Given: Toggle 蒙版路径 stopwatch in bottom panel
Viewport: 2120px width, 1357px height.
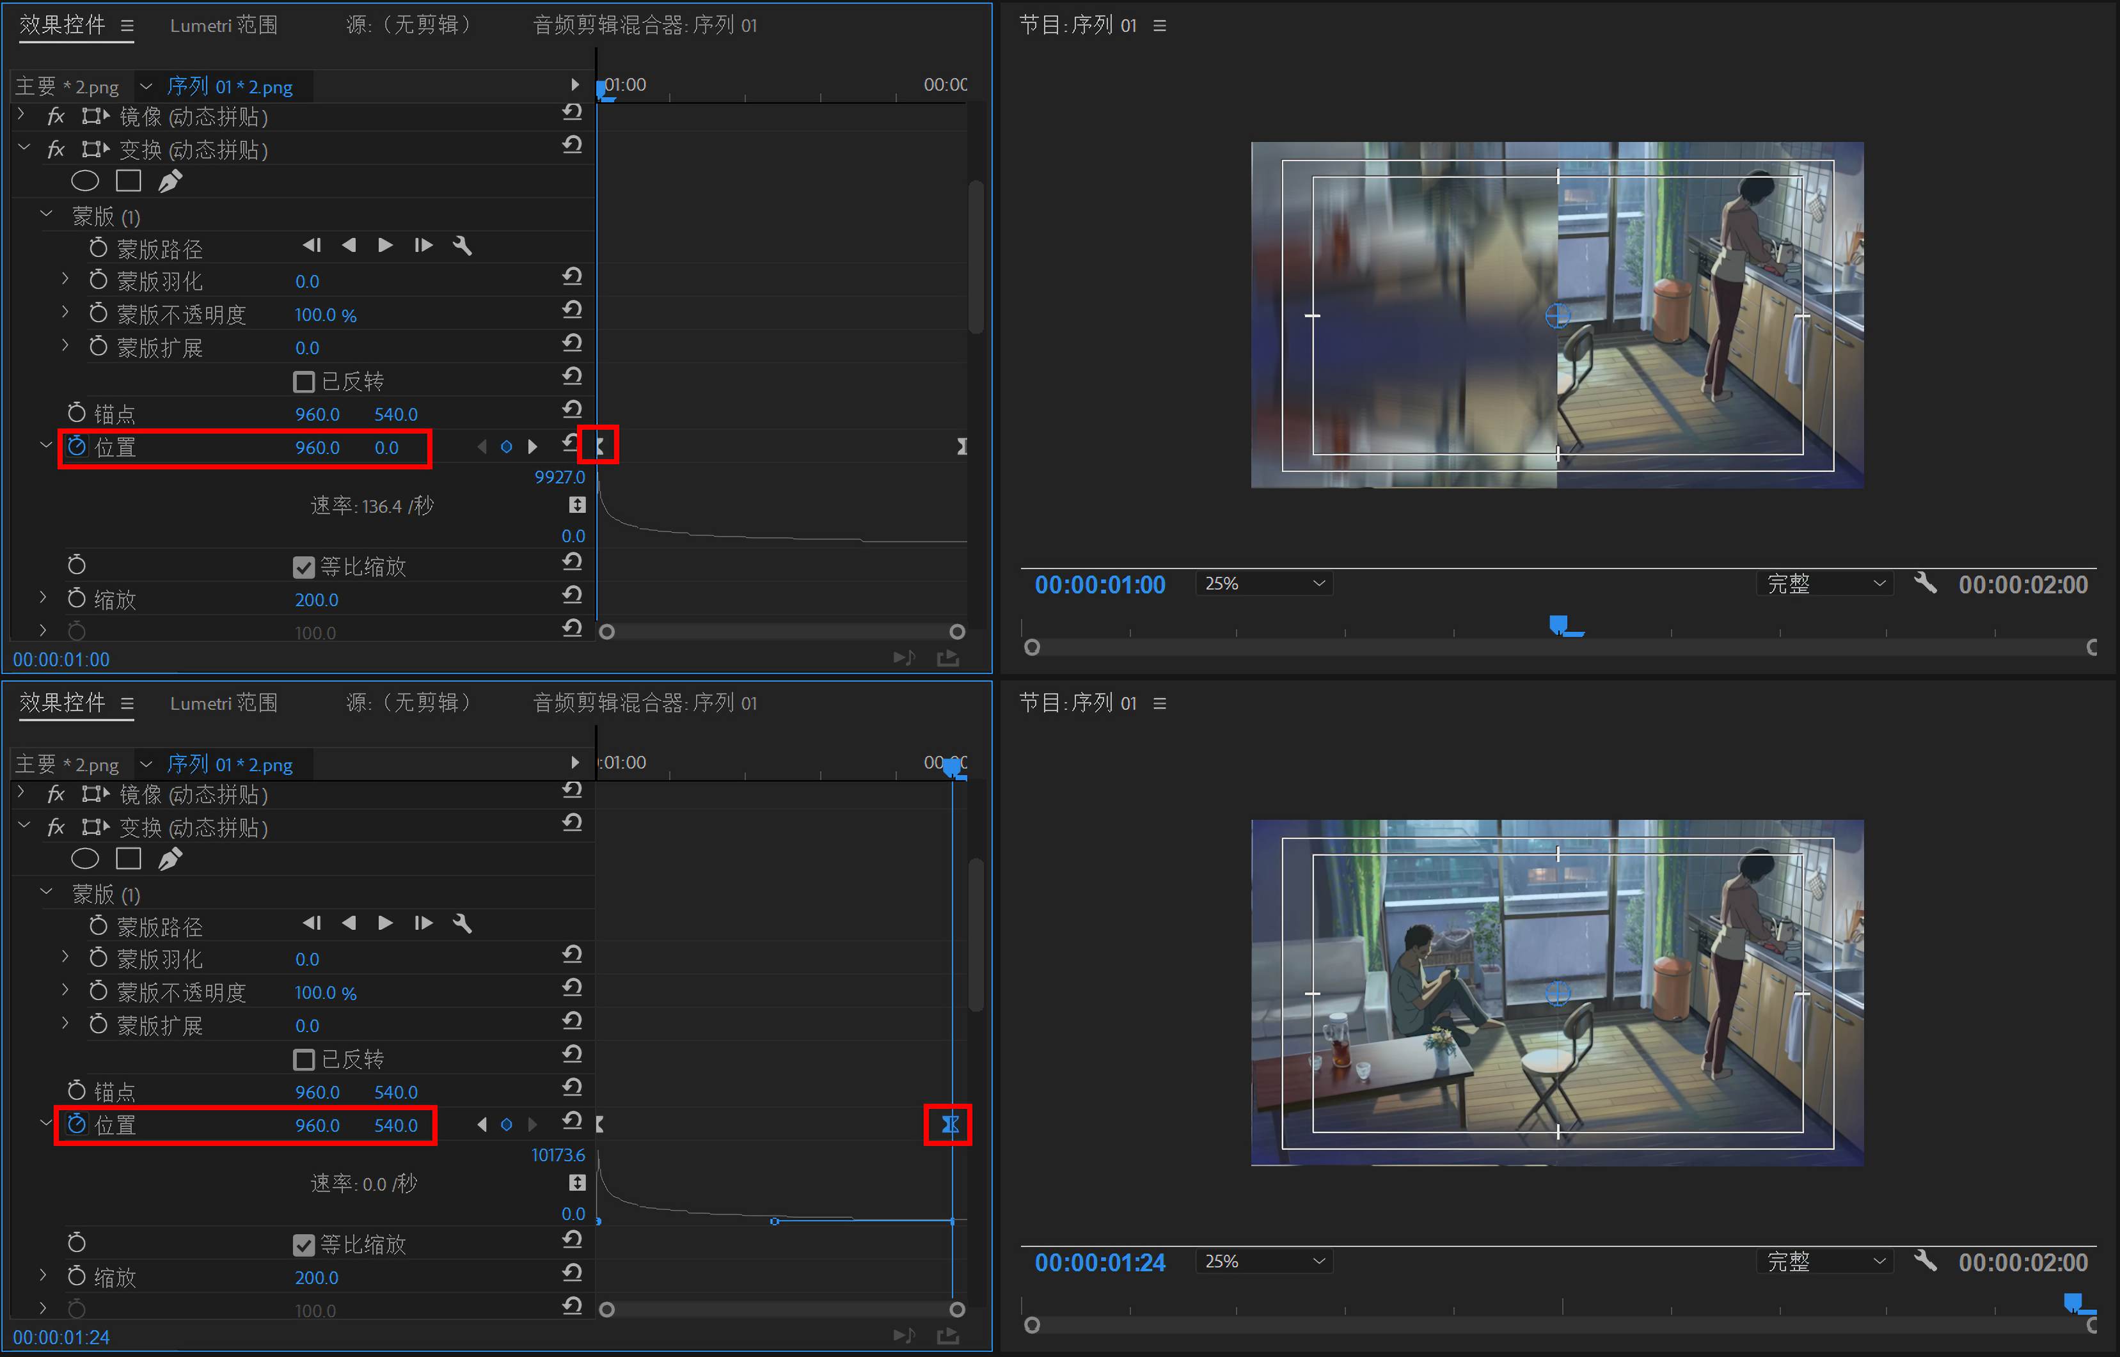Looking at the screenshot, I should tap(98, 926).
